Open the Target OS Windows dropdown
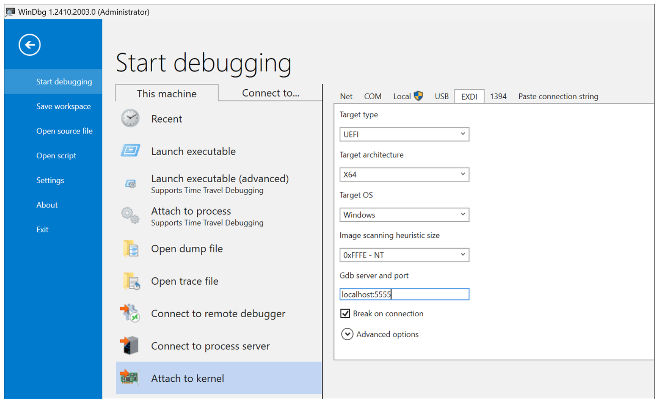 tap(404, 215)
